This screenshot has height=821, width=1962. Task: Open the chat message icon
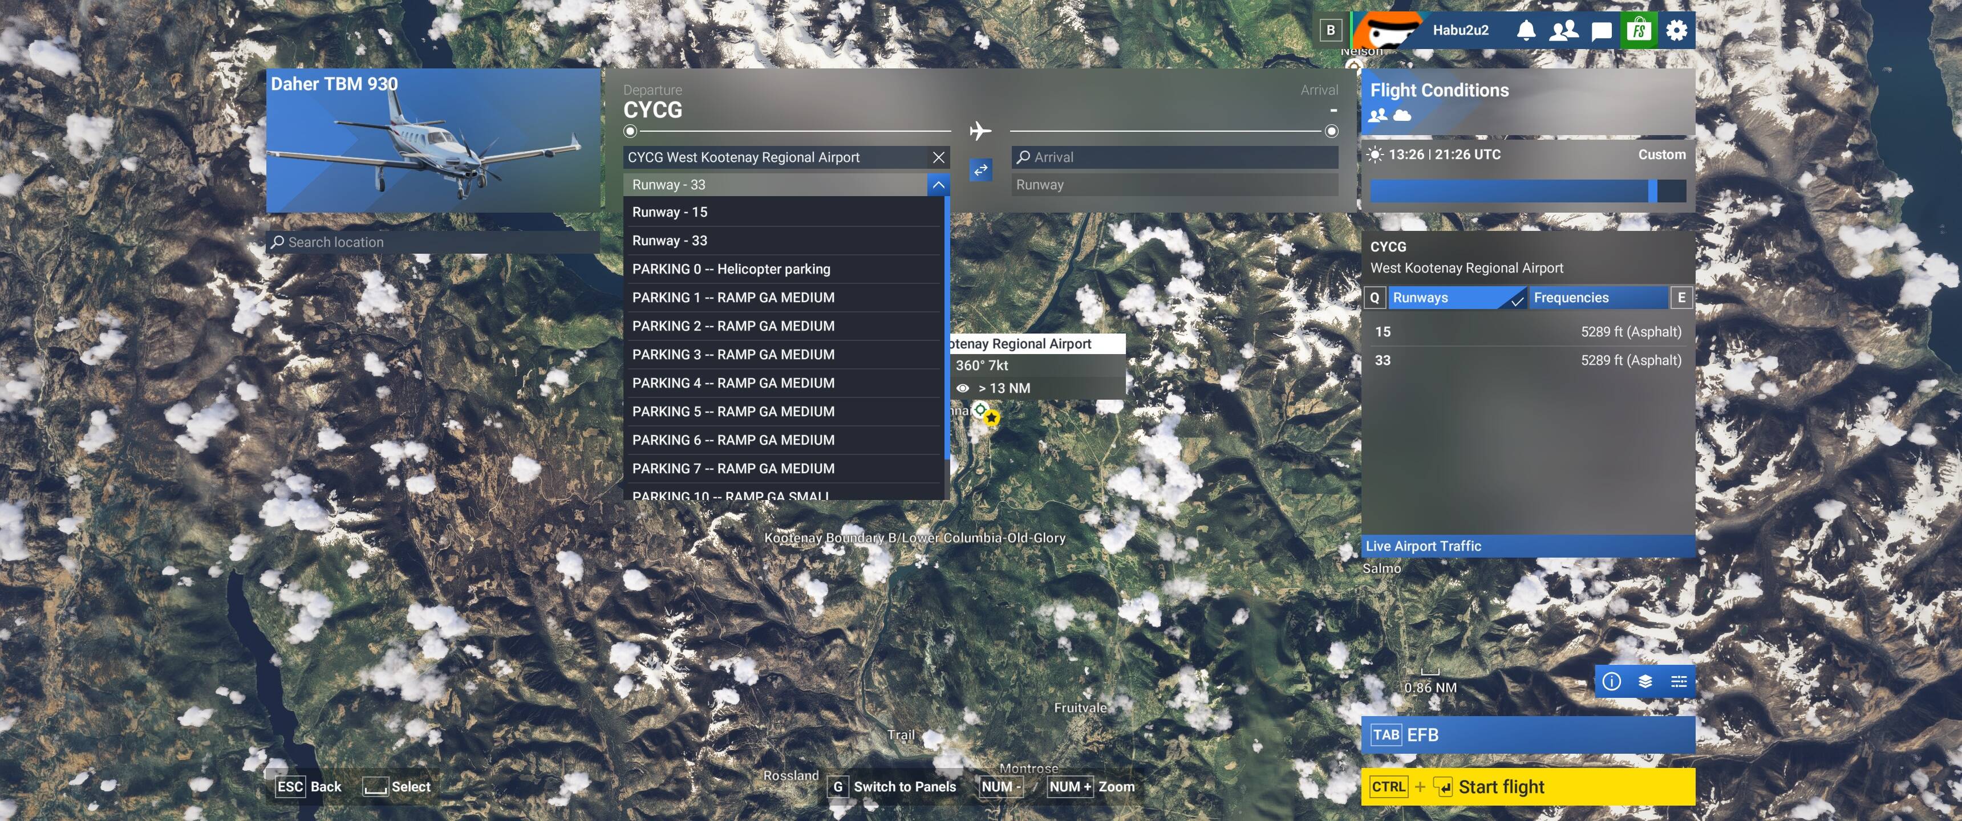pyautogui.click(x=1602, y=30)
